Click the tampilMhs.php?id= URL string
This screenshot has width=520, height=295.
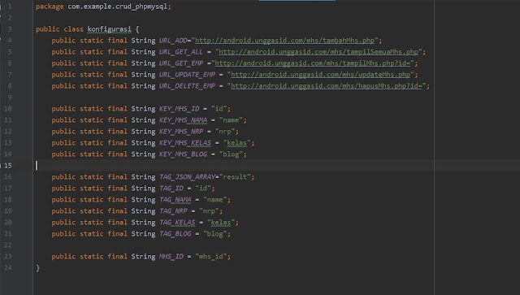[312, 63]
